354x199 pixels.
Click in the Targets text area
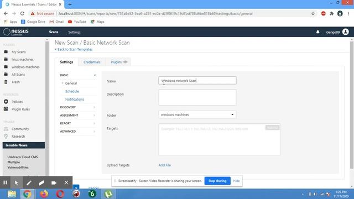(x=220, y=139)
